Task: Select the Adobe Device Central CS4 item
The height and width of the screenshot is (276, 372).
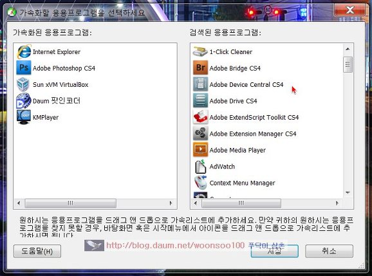Action: (x=238, y=84)
